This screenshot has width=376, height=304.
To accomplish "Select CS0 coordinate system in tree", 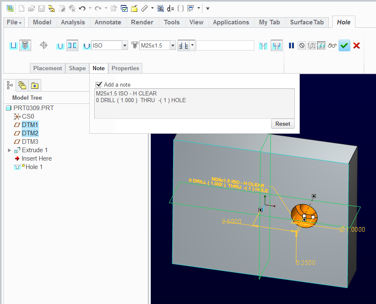I will click(28, 116).
